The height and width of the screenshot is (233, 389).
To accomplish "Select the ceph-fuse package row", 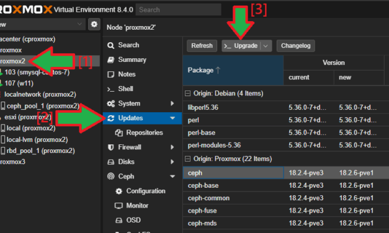I will click(286, 211).
